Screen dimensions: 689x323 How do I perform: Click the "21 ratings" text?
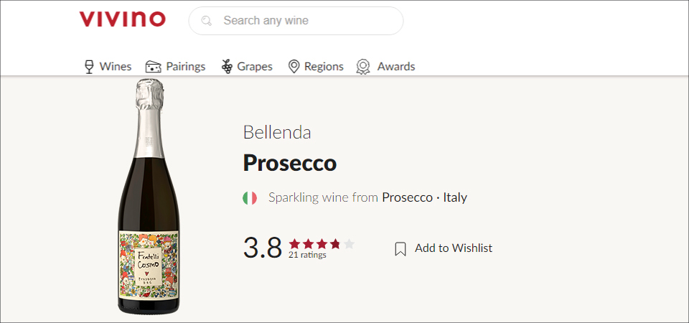(307, 255)
